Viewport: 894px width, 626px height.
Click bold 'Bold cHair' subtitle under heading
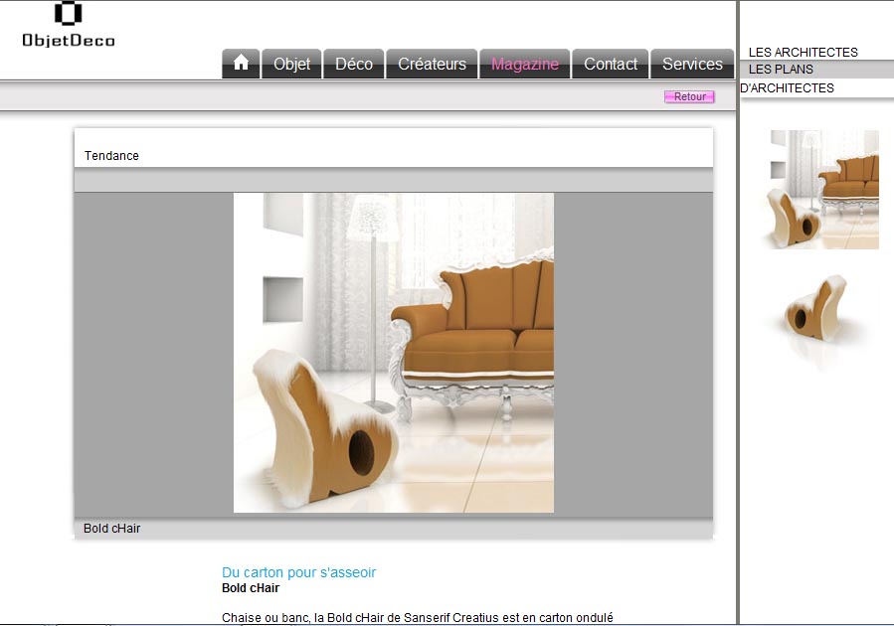coord(251,588)
